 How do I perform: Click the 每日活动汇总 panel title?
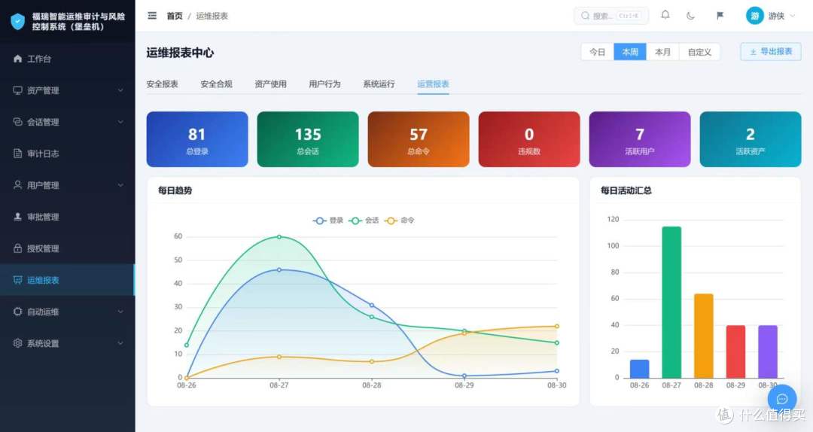(626, 190)
